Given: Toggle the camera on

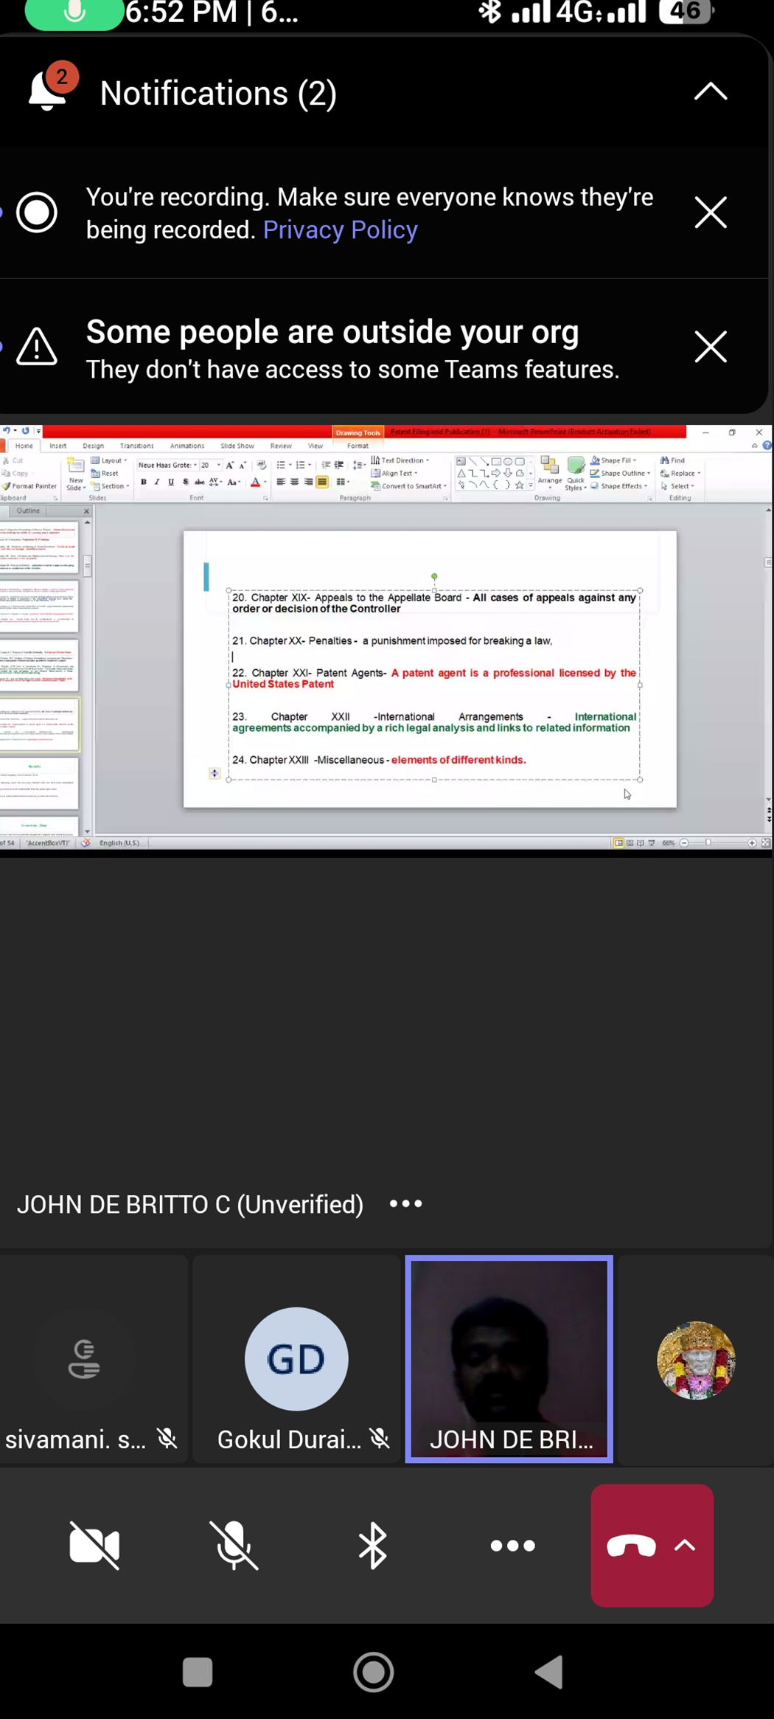Looking at the screenshot, I should [x=94, y=1545].
